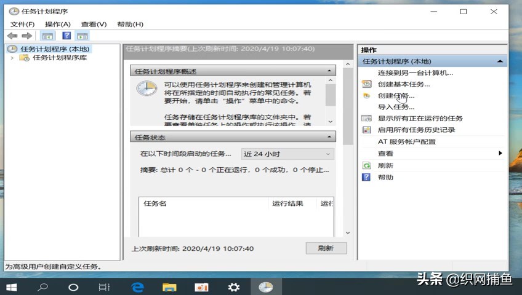Viewport: 522px width, 295px height.
Task: Click AT 服务帐户配置 action
Action: [407, 141]
